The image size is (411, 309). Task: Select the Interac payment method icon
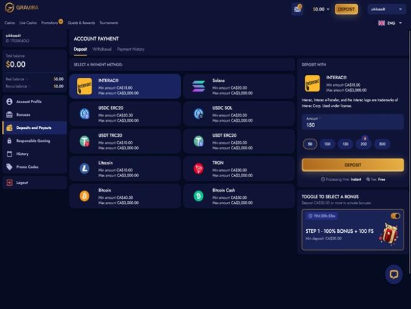click(84, 86)
